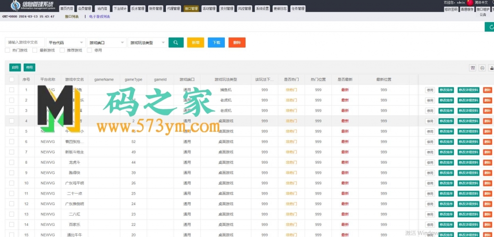Viewport: 494px width, 237px height.
Task: Click 清理缓存 in the top bar
Action: 467,9
